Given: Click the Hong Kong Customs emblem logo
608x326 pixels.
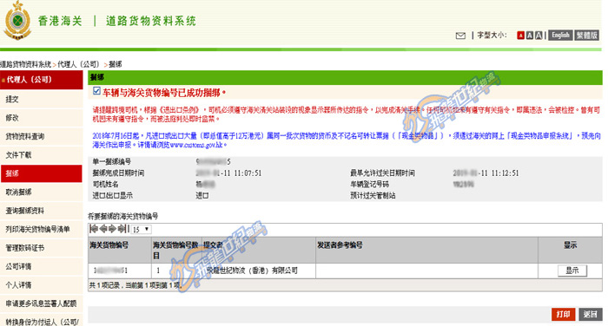Looking at the screenshot, I should pos(17,20).
